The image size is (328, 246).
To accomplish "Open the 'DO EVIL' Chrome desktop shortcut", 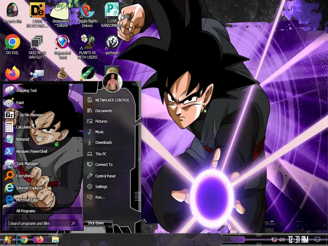I will click(x=12, y=44).
